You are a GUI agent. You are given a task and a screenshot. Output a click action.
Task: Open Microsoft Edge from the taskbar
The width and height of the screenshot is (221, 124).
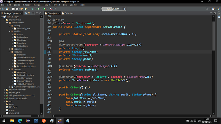20,121
